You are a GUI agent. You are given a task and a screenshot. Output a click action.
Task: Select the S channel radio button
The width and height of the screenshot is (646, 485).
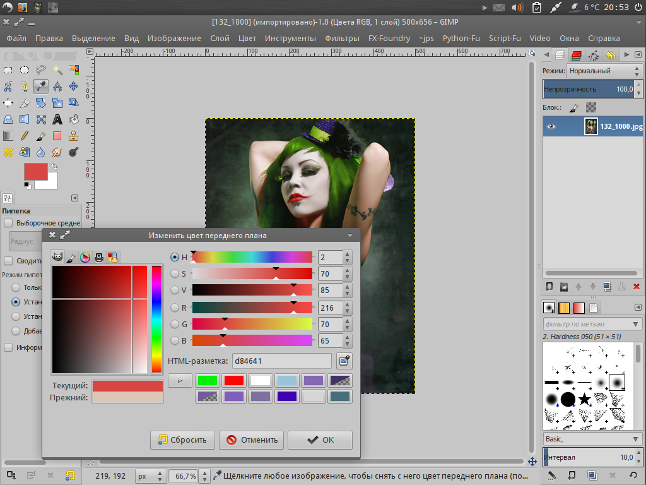175,273
